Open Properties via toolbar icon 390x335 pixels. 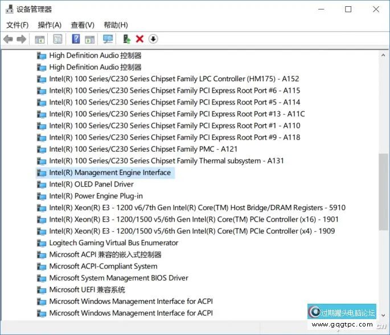coord(58,39)
